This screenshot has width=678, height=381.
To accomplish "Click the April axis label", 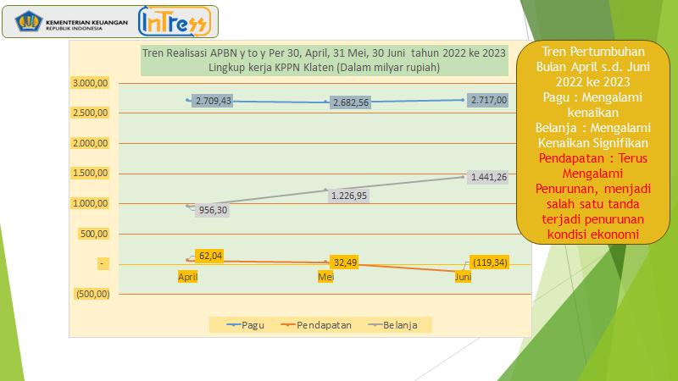I will click(x=187, y=277).
